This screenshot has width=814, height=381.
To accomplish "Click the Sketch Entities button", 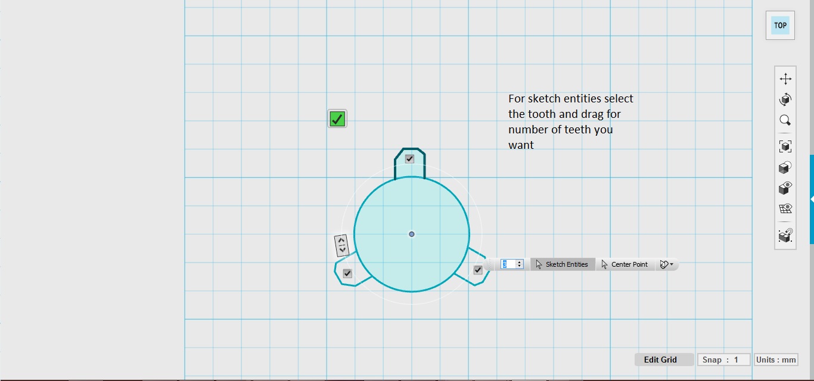I will coord(563,264).
